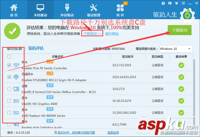
Task: Open 软件 four-leaf clover icon
Action: pyautogui.click(x=120, y=8)
